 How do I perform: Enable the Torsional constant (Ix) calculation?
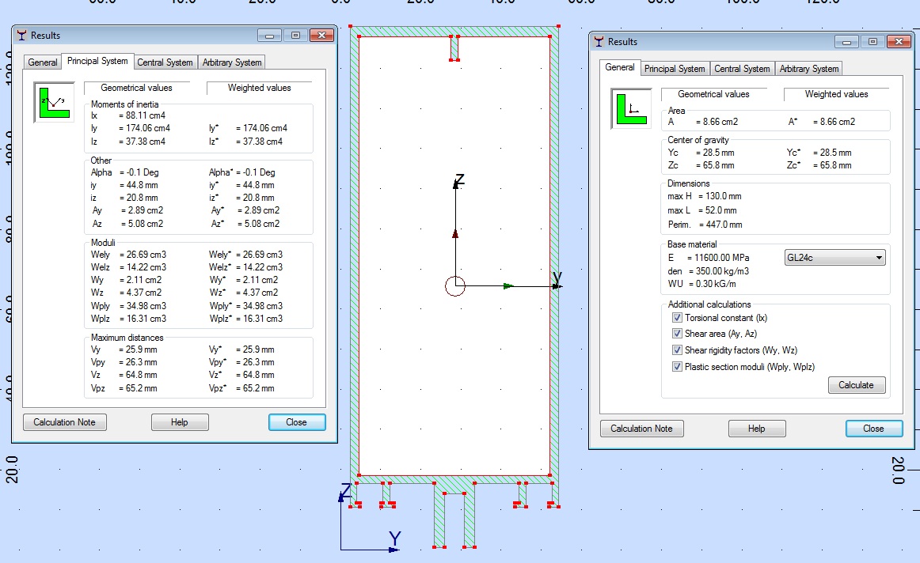click(x=678, y=317)
